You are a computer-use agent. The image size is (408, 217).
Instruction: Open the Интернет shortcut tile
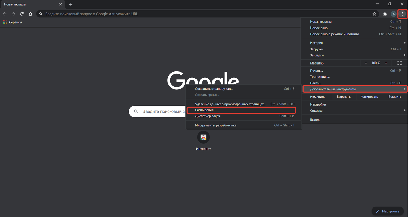(203, 141)
